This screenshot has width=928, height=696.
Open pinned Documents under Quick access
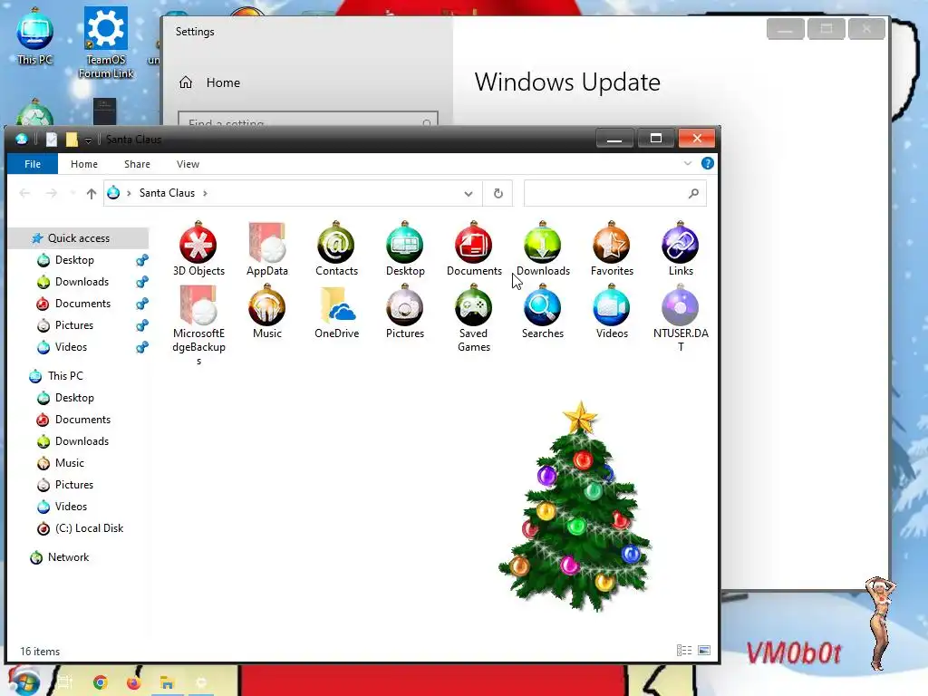[82, 304]
